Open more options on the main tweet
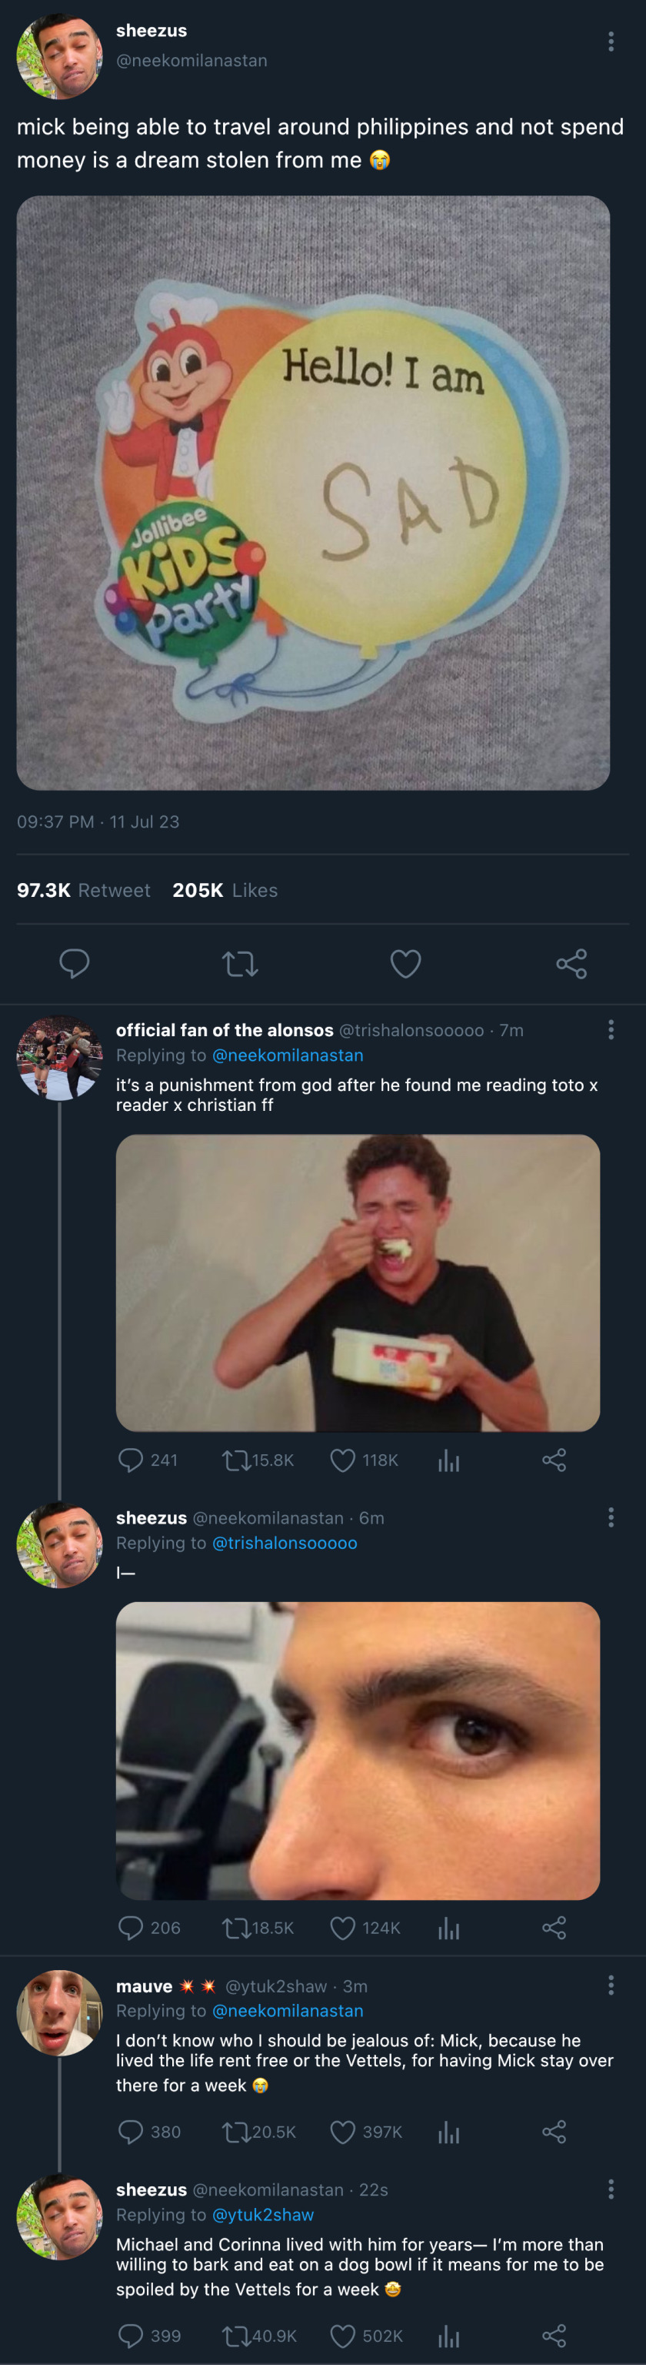The height and width of the screenshot is (2365, 646). tap(610, 42)
